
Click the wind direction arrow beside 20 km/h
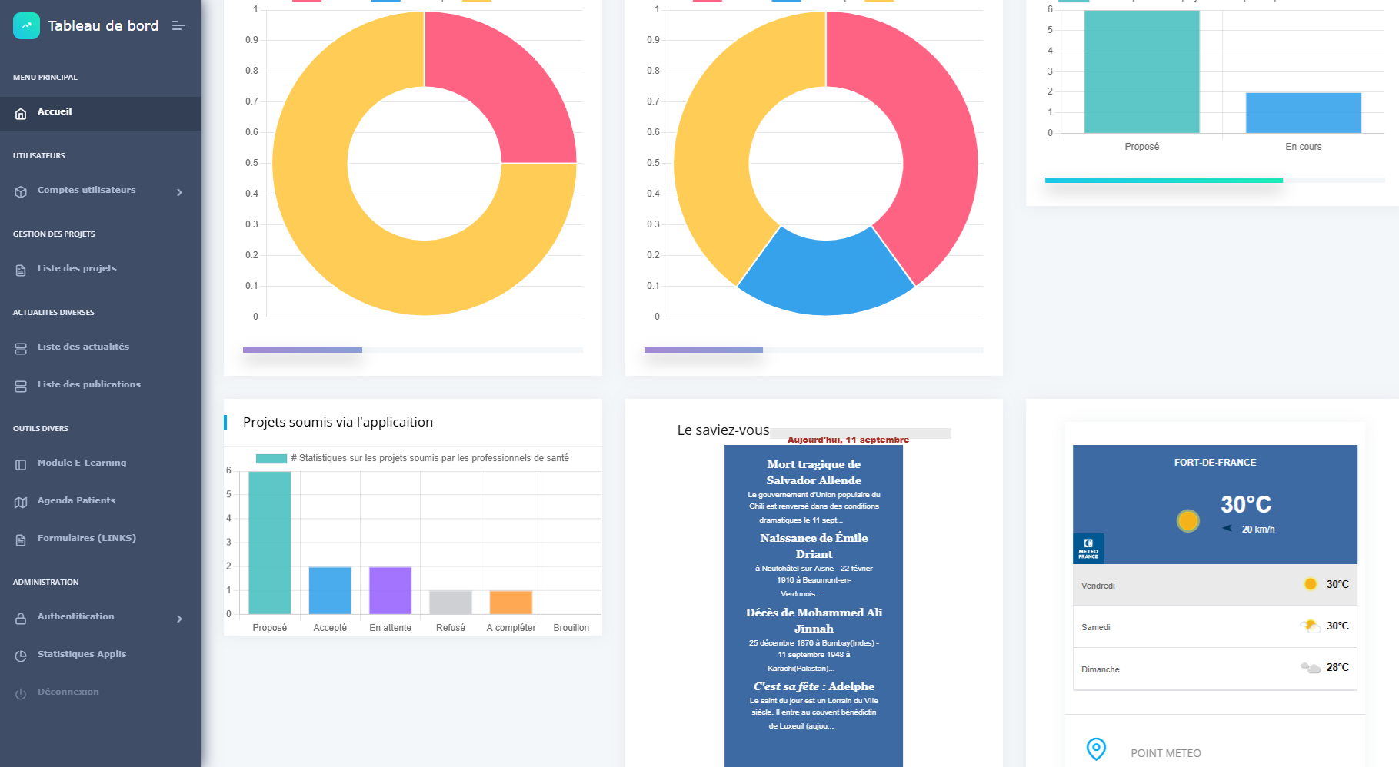tap(1227, 528)
